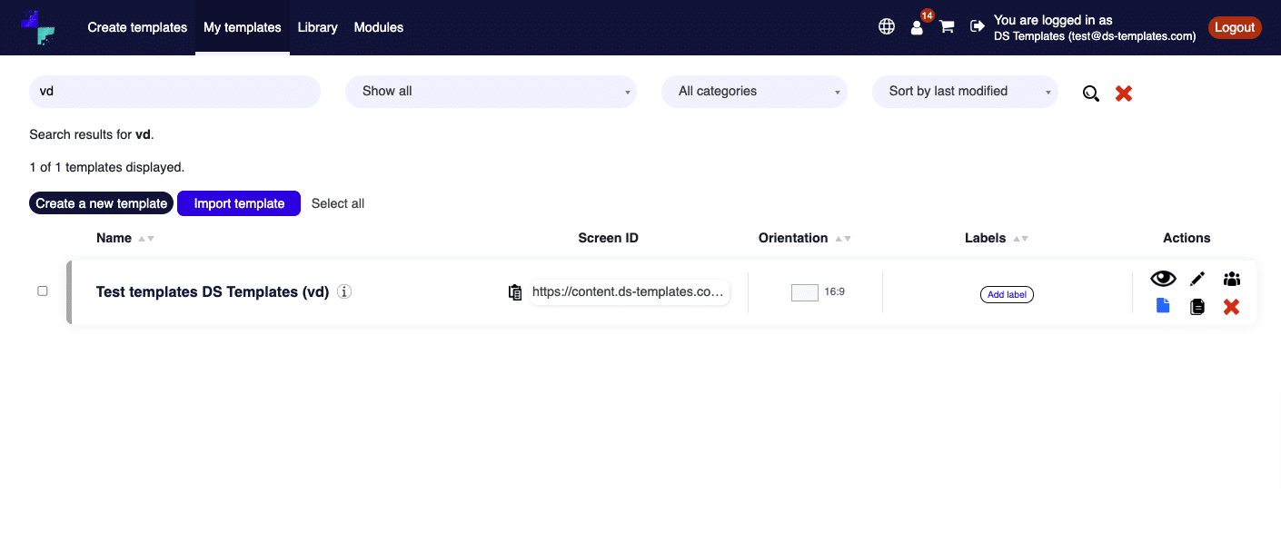This screenshot has width=1281, height=552.
Task: Open the Show all filter dropdown
Action: point(491,91)
